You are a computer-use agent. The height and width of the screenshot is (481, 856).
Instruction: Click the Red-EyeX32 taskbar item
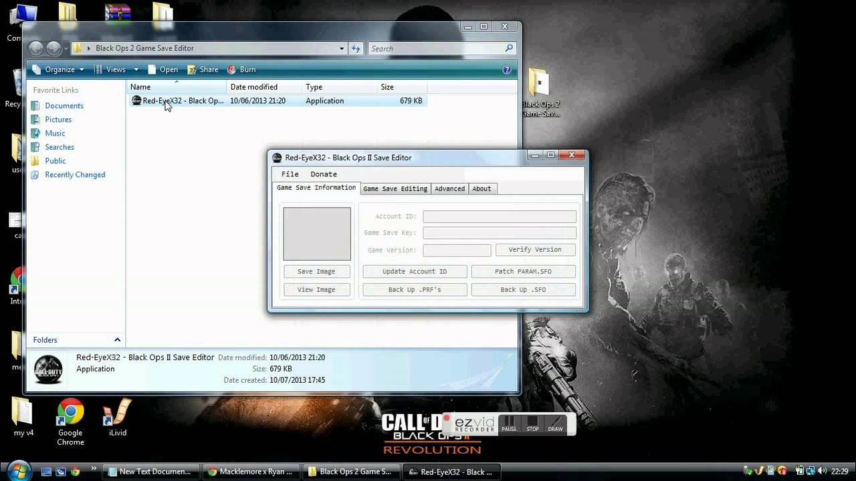[x=453, y=472]
